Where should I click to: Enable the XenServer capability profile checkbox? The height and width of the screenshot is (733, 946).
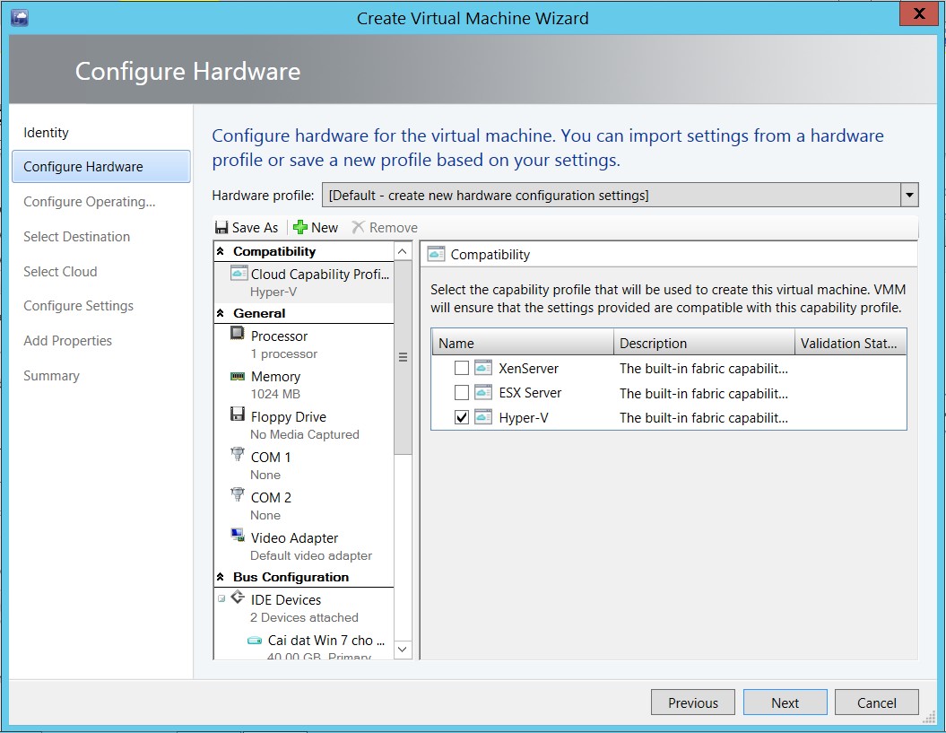pyautogui.click(x=461, y=368)
